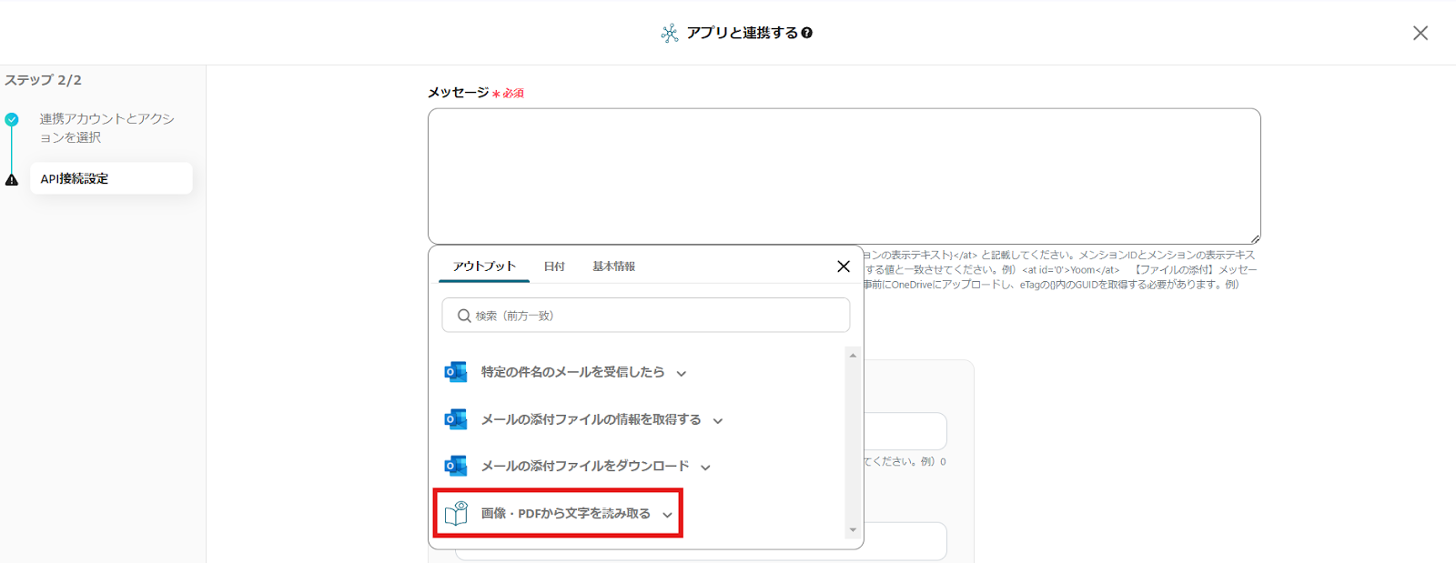Select 画像・PDFから文字を読み取る row text
Screen dimensions: 1456x563
coord(565,513)
